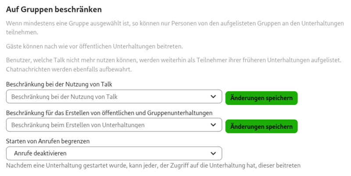Click the "Chatnachrichten werden ebenfalls aufbewahrt" line
This screenshot has height=176, width=351.
(x=69, y=69)
